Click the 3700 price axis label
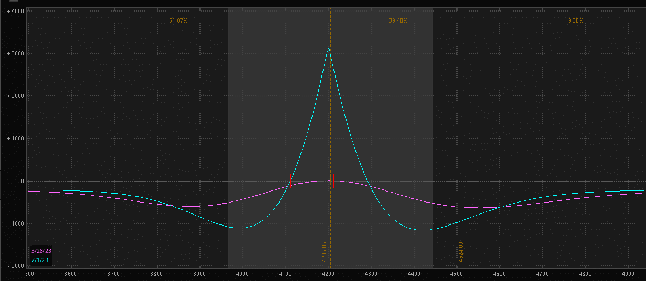Viewport: 646px width, 281px height. tap(114, 273)
